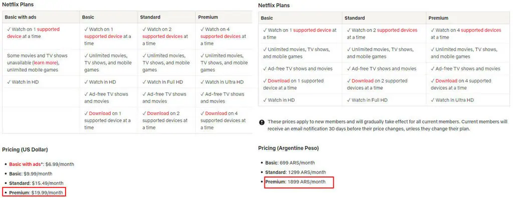Click 'Download' link in right Basic column

[279, 80]
